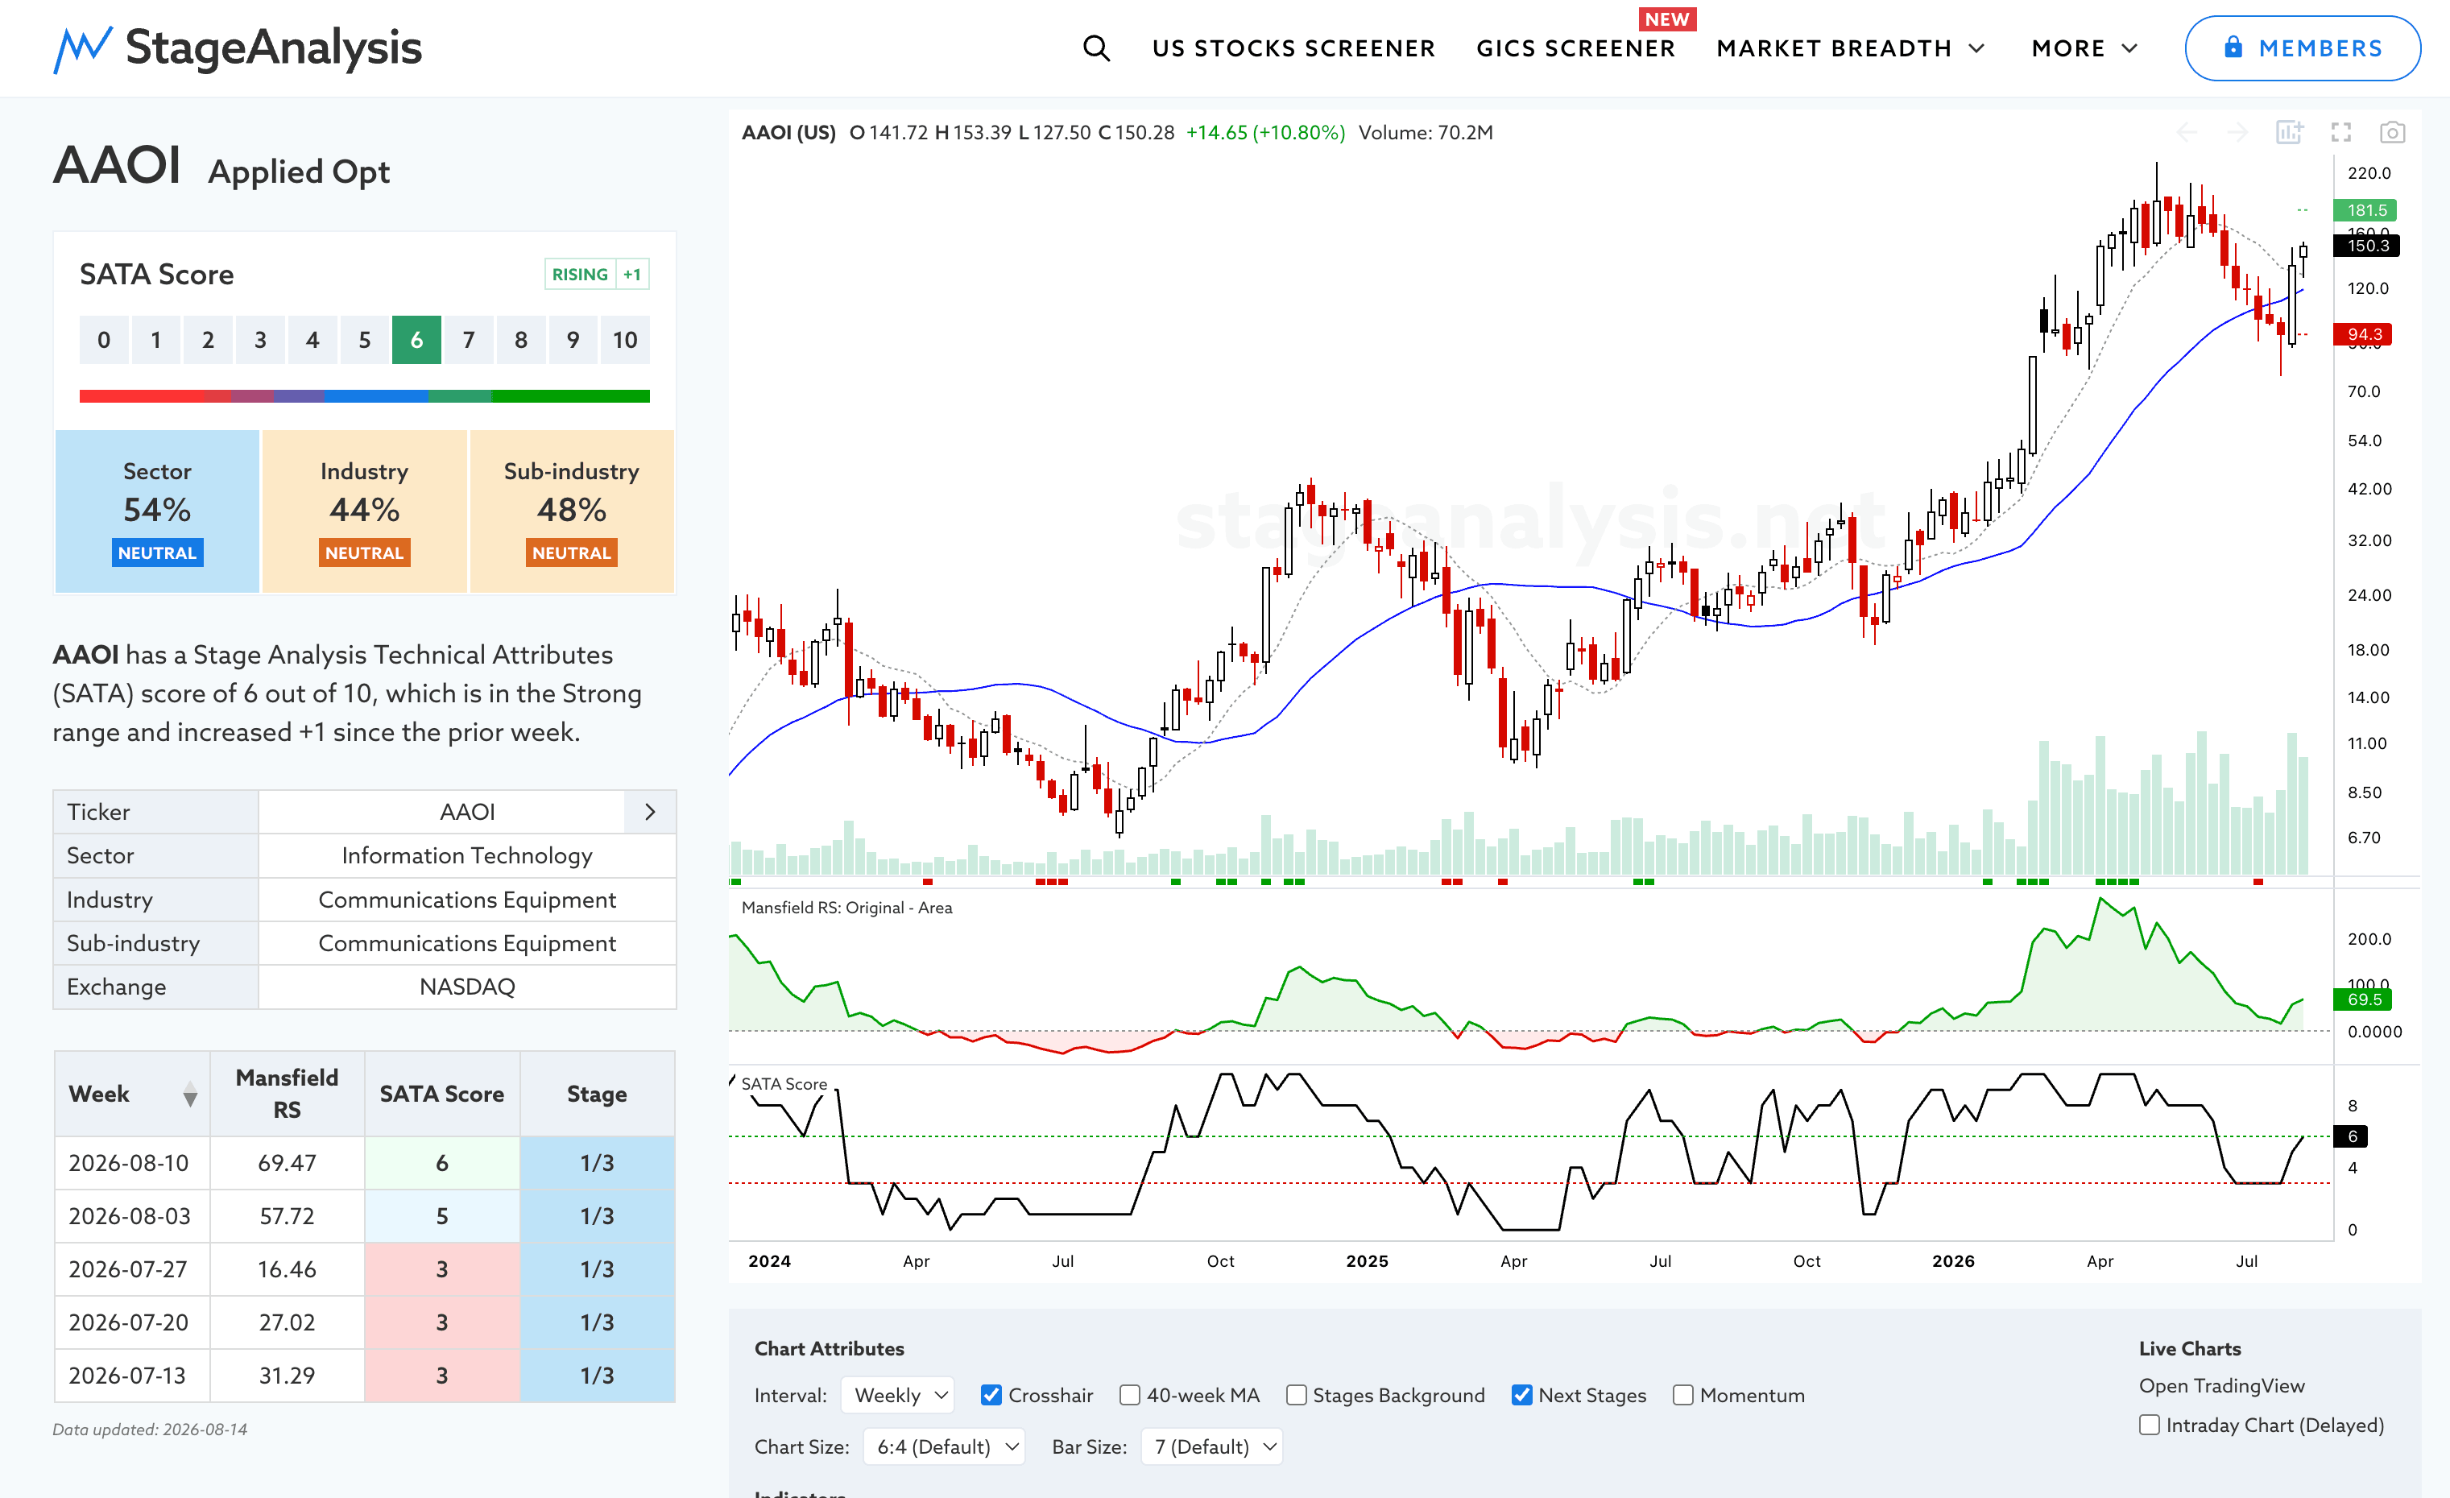The height and width of the screenshot is (1498, 2450).
Task: Click the 181.5 green price label
Action: click(2365, 209)
